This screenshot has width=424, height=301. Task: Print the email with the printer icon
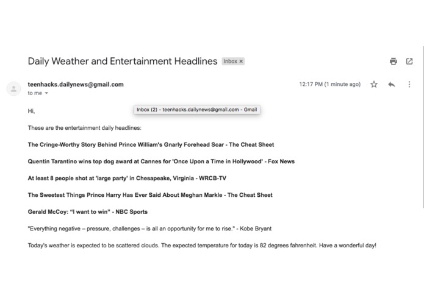pyautogui.click(x=393, y=62)
